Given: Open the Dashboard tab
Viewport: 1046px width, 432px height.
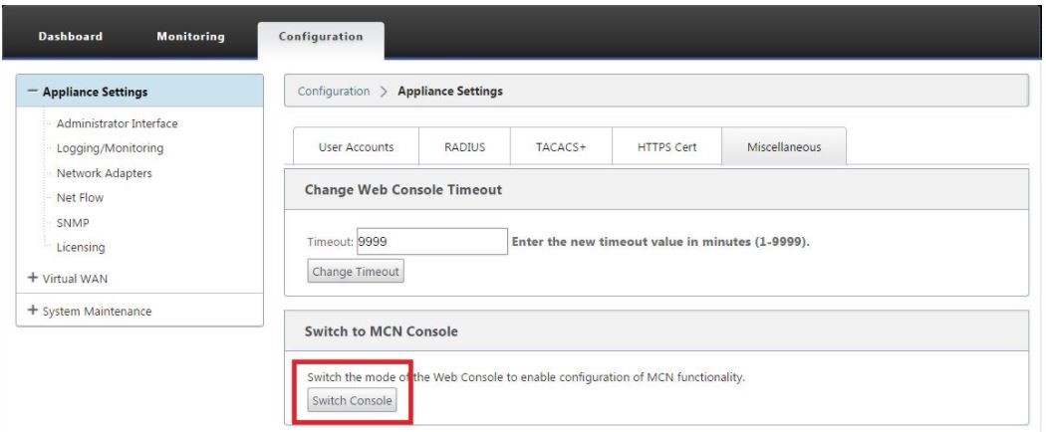Looking at the screenshot, I should [x=71, y=37].
